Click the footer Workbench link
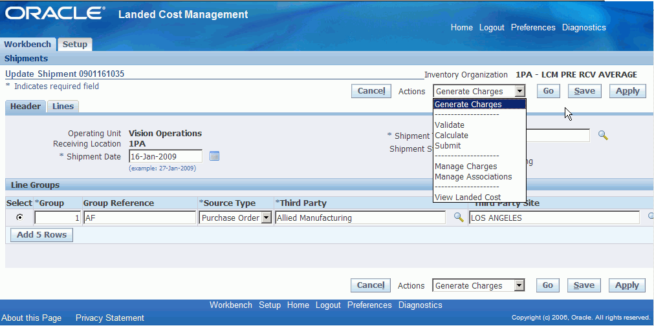The width and height of the screenshot is (654, 326). 231,305
